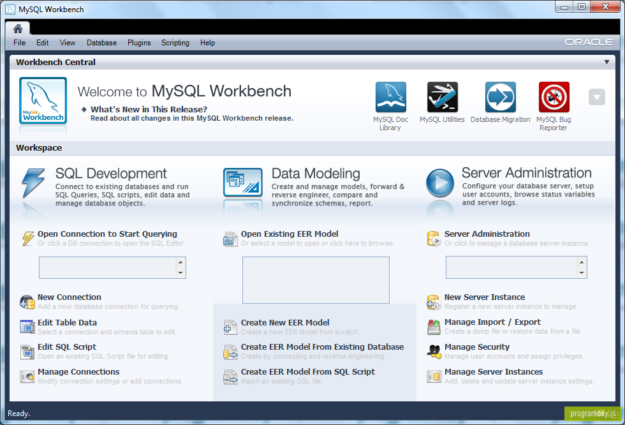Viewport: 625px width, 425px height.
Task: Click the New Server Instance icon
Action: [x=434, y=302]
